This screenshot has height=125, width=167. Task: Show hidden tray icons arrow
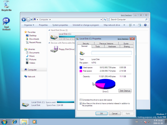point(141,122)
